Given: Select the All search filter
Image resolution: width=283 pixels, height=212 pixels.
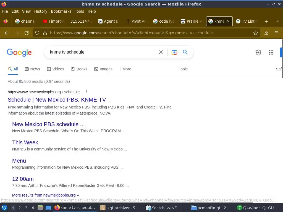Looking at the screenshot, I should point(13,69).
